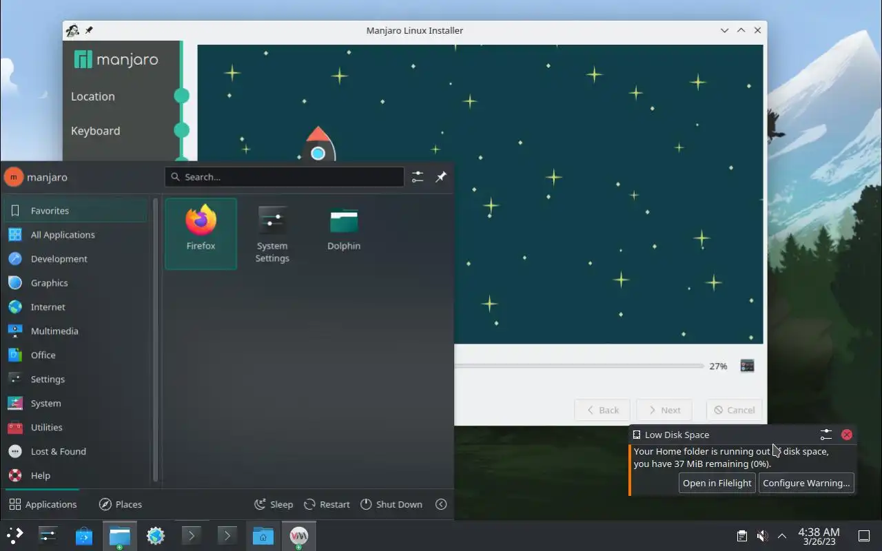This screenshot has width=882, height=551.
Task: Expand hidden system tray icons
Action: 782,536
